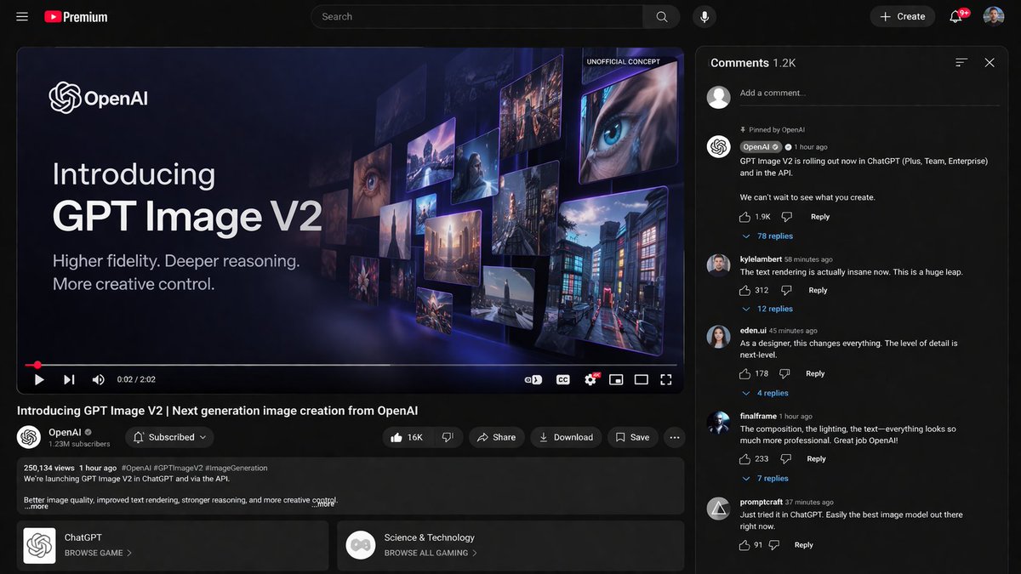Click the red playhead scrubber
The image size is (1021, 574).
37,365
